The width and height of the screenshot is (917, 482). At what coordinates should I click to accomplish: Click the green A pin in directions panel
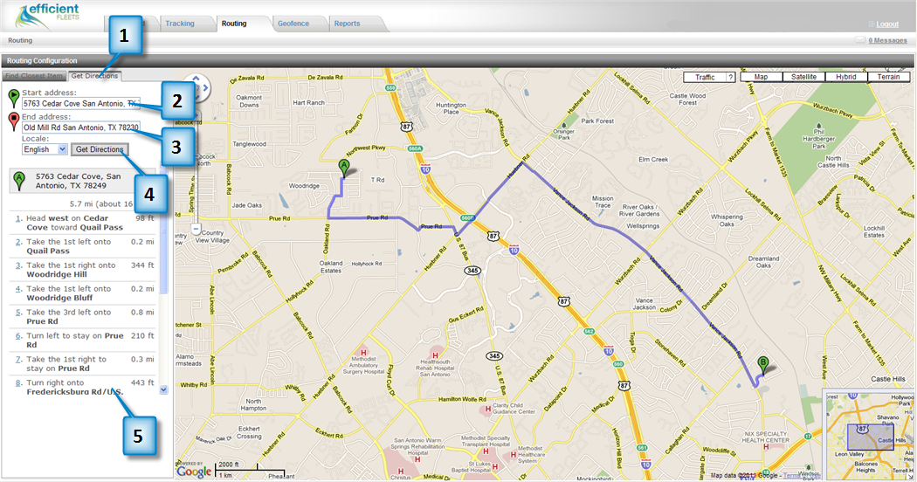[x=19, y=182]
